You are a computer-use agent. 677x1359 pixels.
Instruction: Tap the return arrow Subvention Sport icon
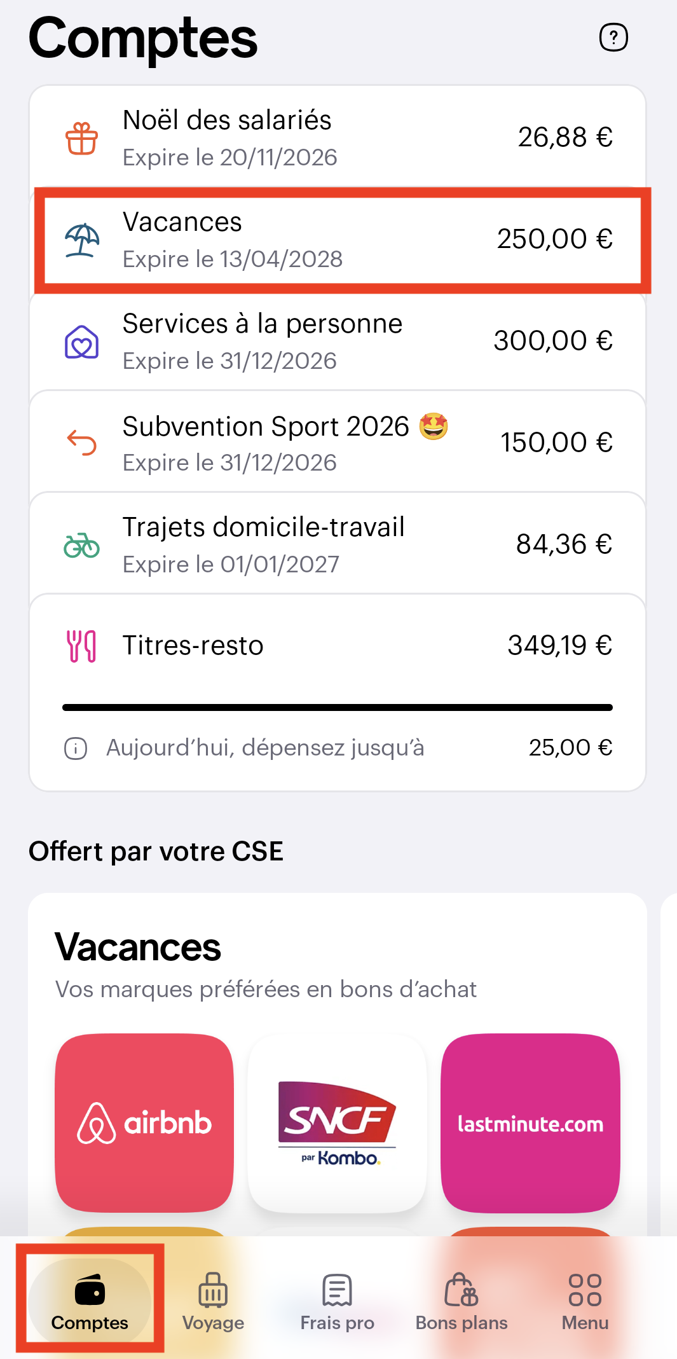pyautogui.click(x=82, y=443)
